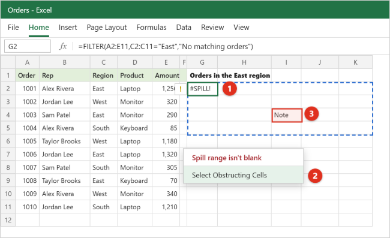Viewport: 390px width, 238px height.
Task: Select the amount 70 cell
Action: 166,180
